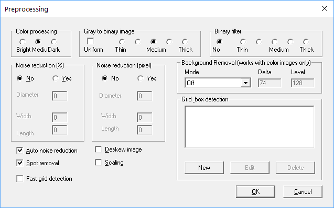Viewport: 334px width, 208px height.
Task: Pick the radio between Thin and Medium in Gray to binary
Action: (x=137, y=42)
